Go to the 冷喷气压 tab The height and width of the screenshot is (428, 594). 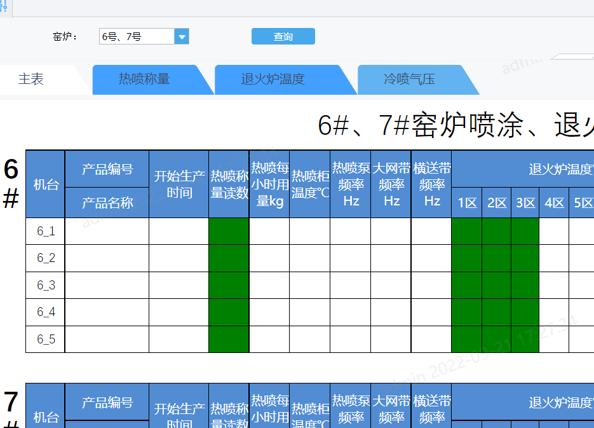(410, 79)
